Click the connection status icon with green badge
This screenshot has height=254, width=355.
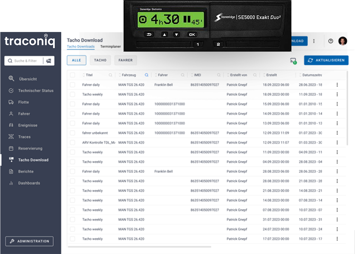coord(293,61)
